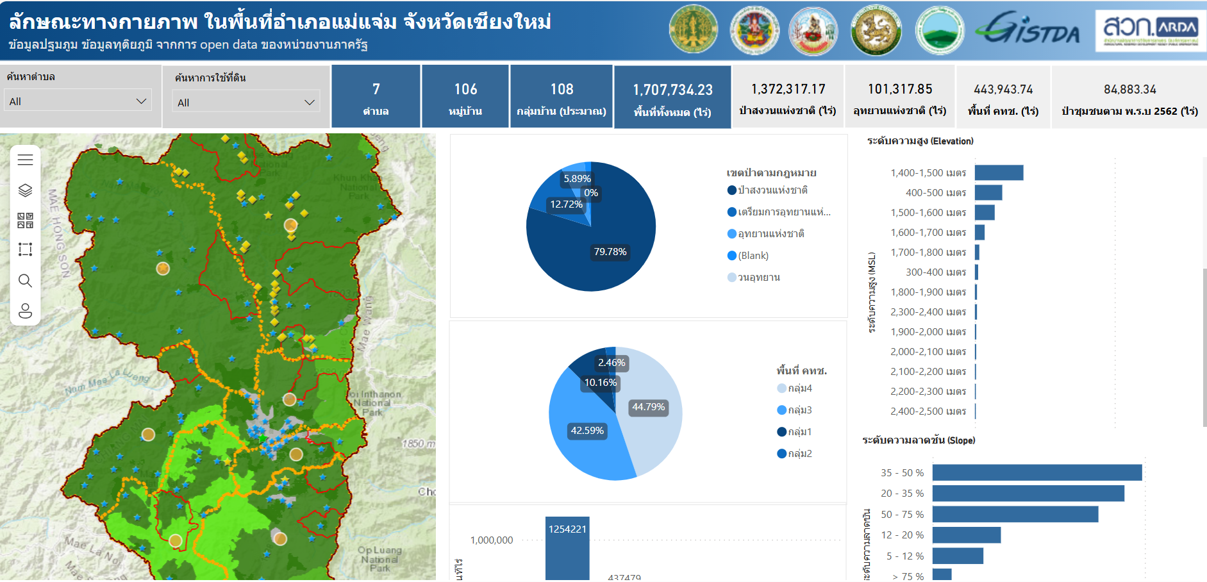1207x582 pixels.
Task: Click อุทยานแห่งชาติ legend swatch
Action: [x=732, y=234]
